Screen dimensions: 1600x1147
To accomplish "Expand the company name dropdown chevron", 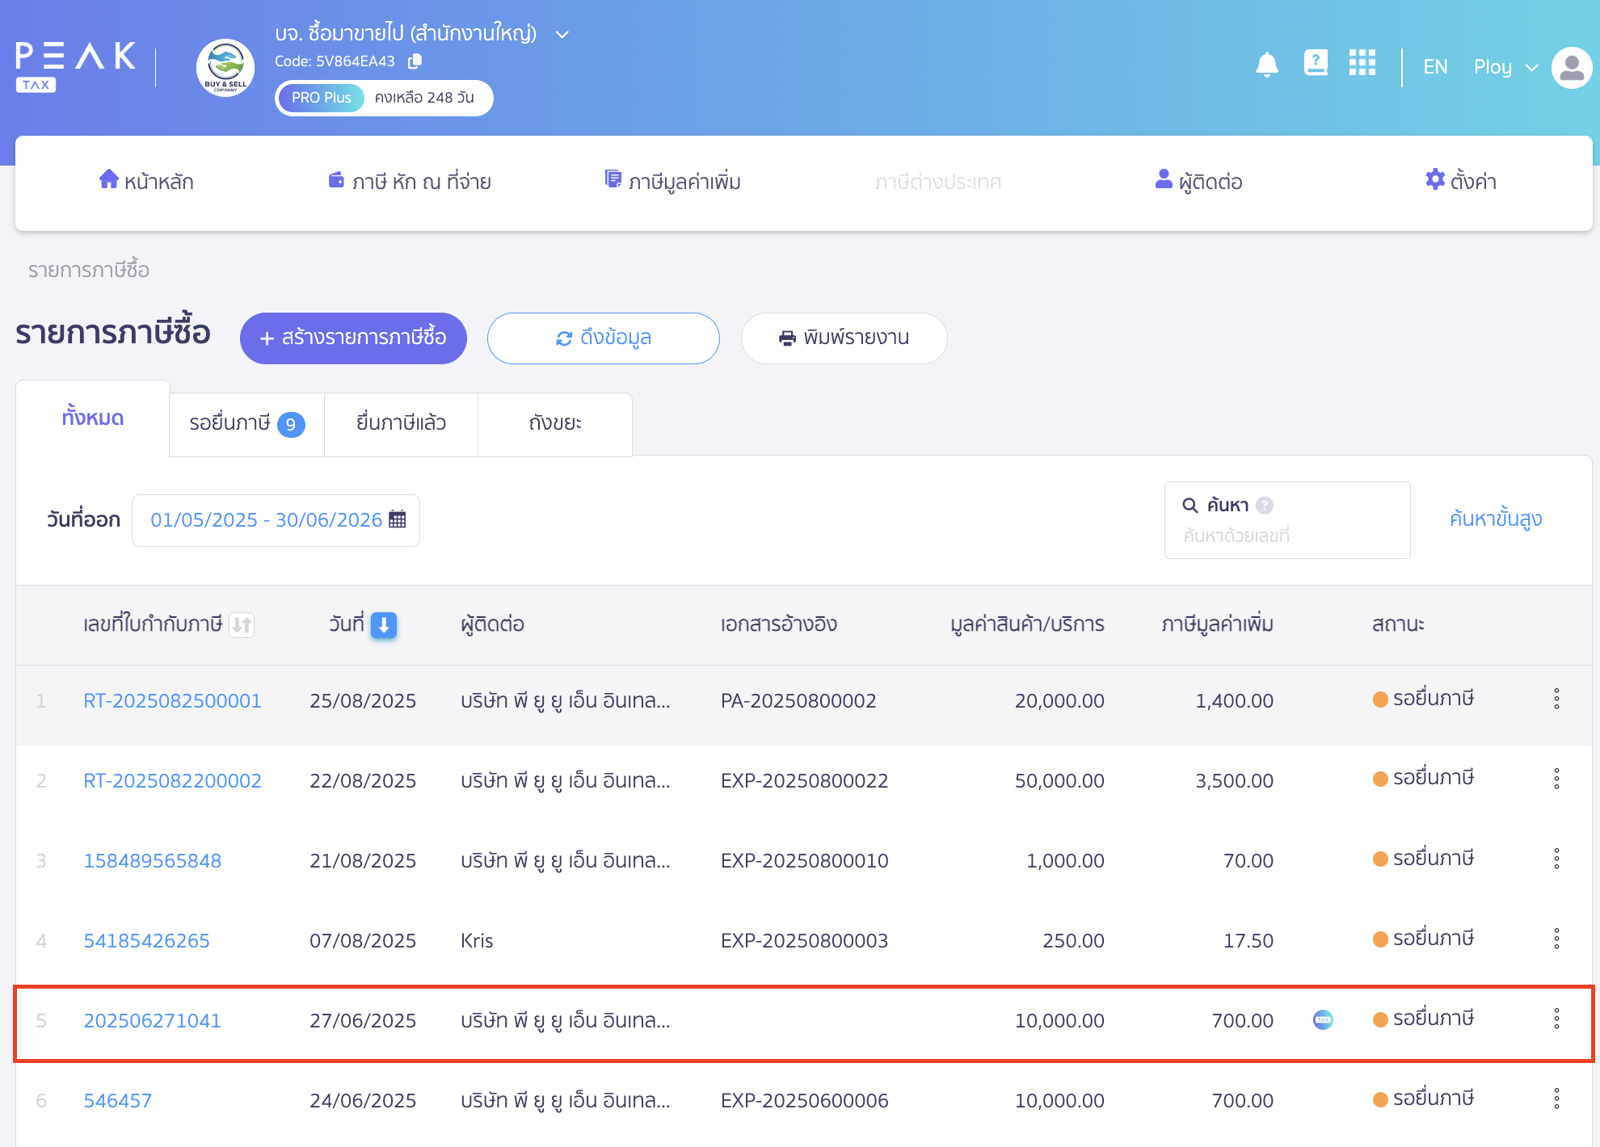I will coord(562,35).
